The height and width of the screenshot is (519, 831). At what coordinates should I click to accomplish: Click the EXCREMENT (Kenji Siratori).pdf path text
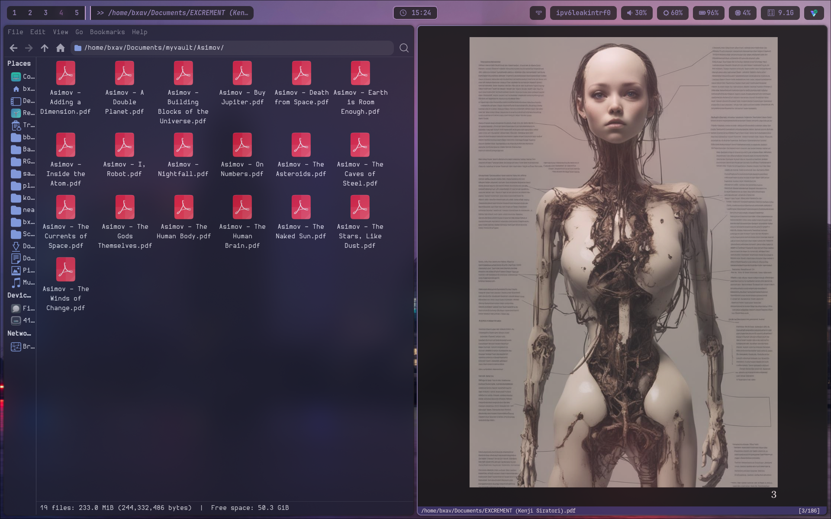click(498, 511)
